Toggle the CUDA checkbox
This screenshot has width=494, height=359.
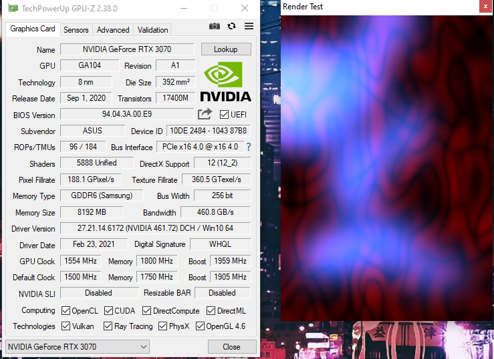[108, 310]
